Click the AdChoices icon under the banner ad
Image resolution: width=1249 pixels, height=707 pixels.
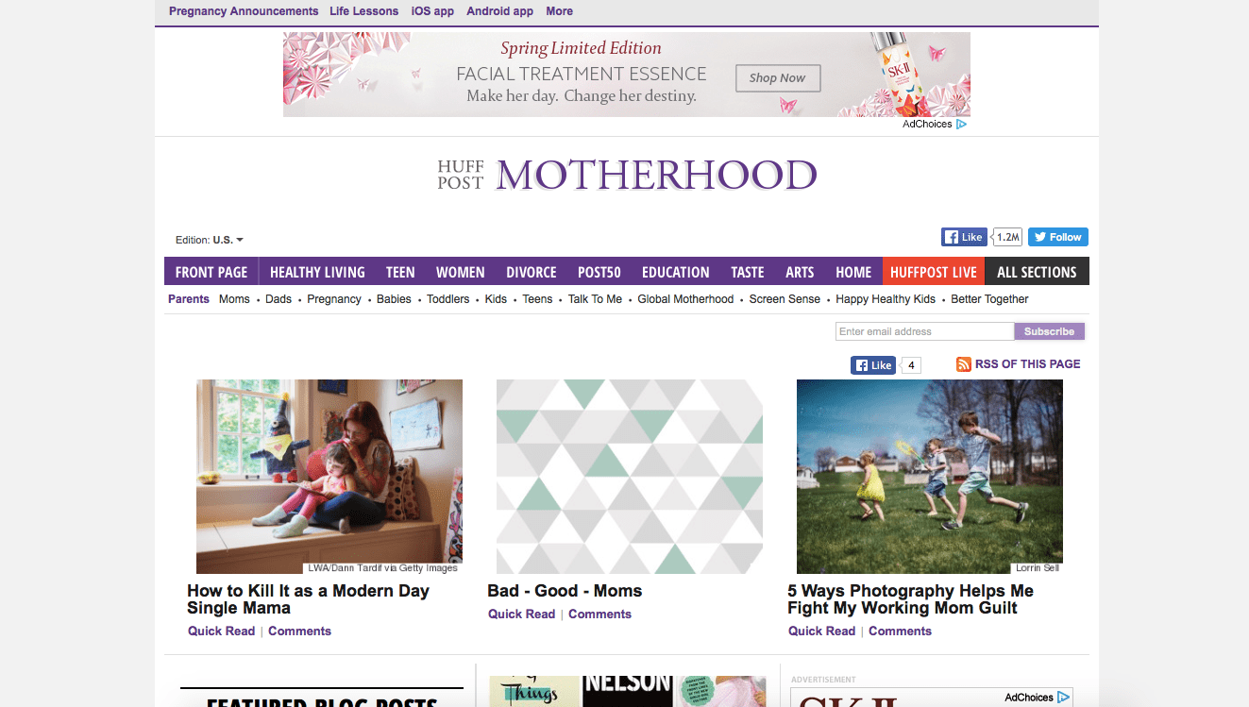tap(961, 125)
